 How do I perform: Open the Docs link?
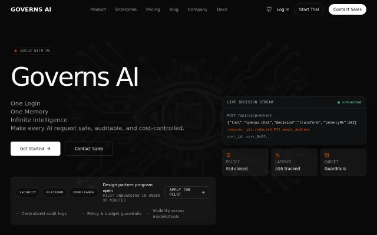click(x=222, y=9)
